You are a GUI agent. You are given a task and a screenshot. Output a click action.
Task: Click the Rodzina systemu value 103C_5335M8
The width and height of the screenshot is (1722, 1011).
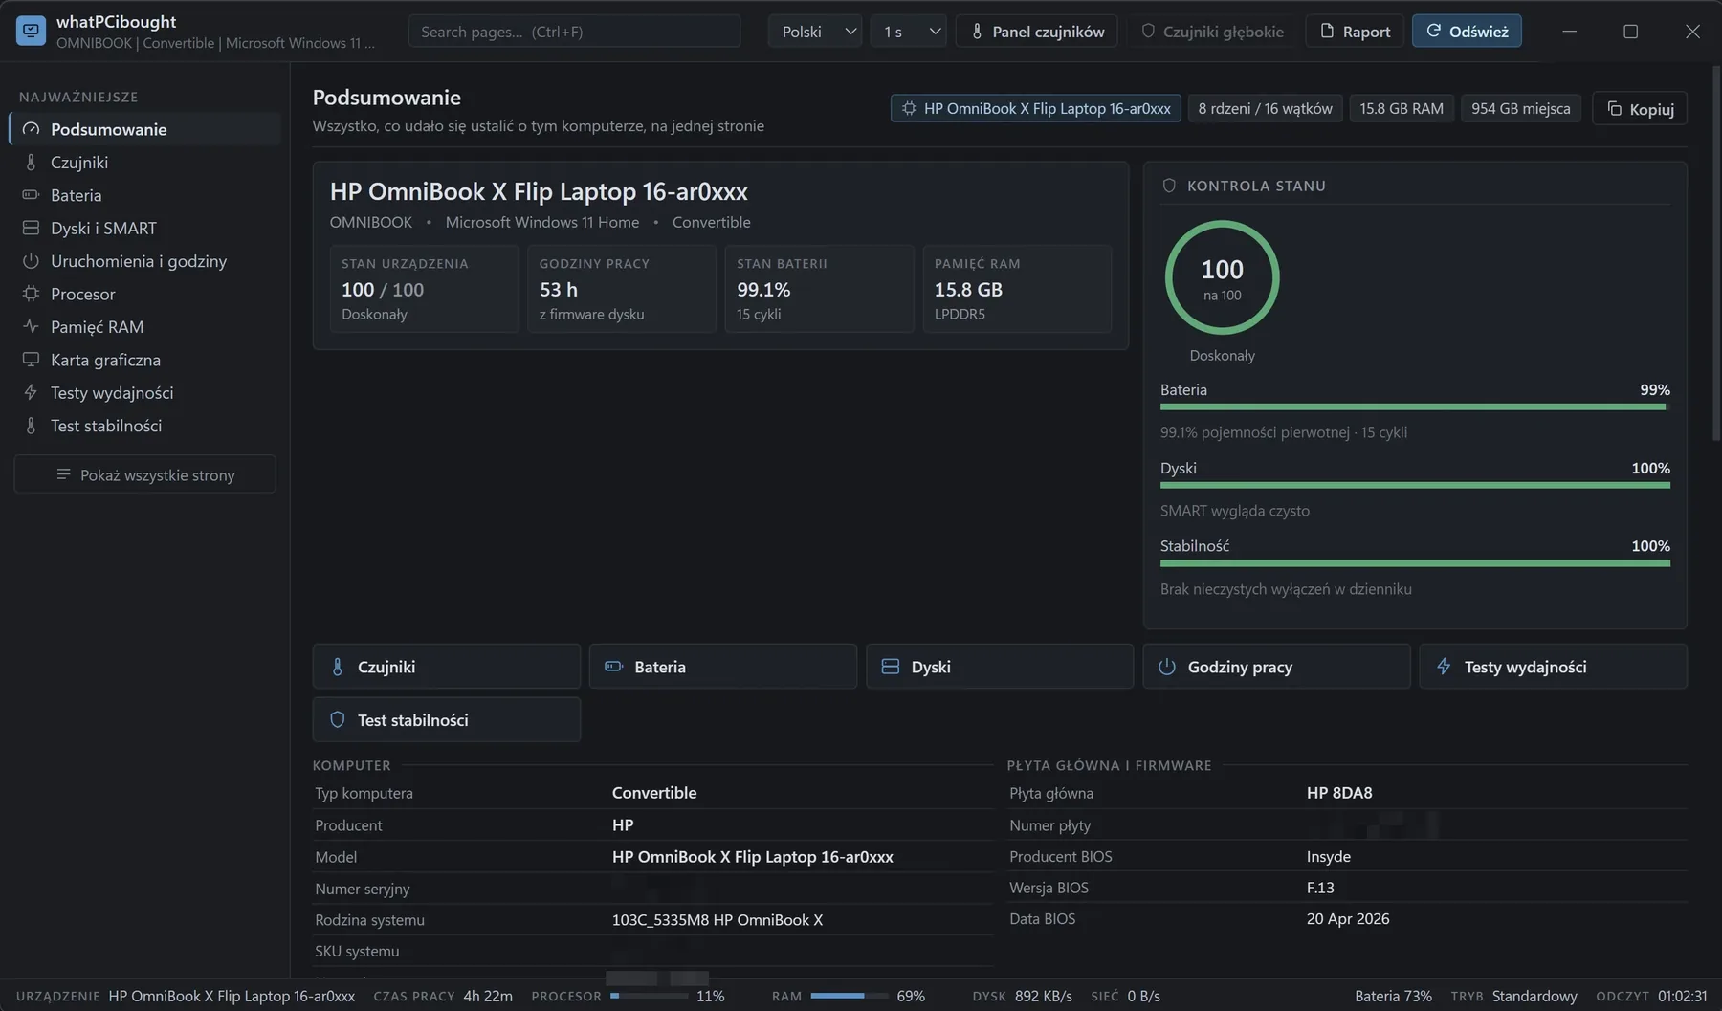coord(717,920)
